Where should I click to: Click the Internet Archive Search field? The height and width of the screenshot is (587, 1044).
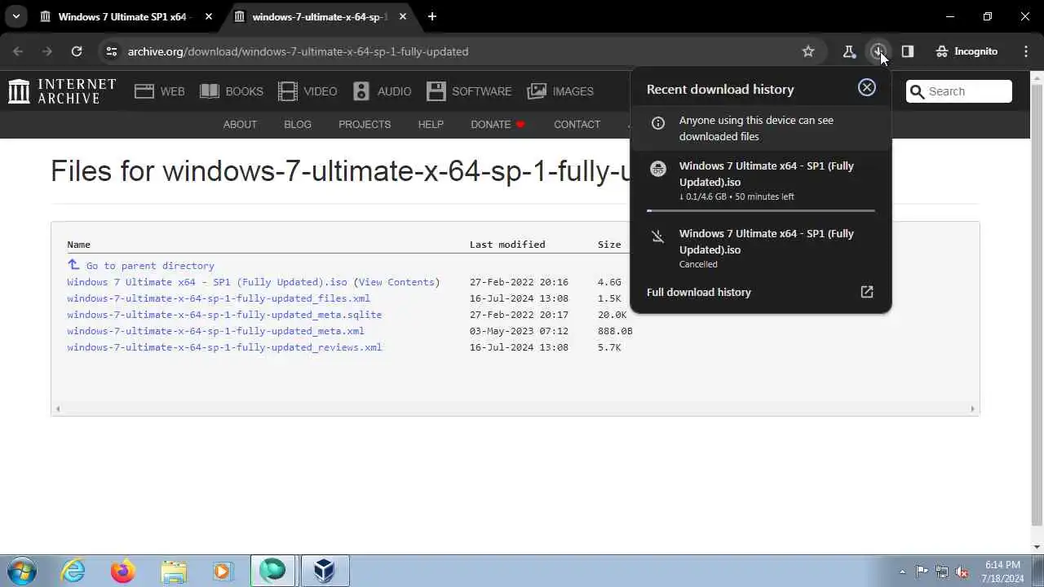[x=959, y=91]
